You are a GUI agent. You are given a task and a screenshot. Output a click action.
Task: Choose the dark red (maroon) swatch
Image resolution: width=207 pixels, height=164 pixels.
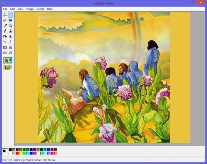coord(17,150)
